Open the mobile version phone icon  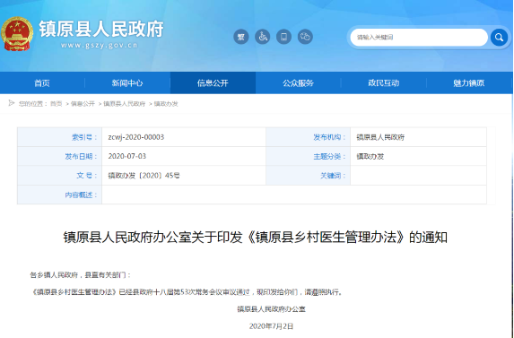pos(283,37)
